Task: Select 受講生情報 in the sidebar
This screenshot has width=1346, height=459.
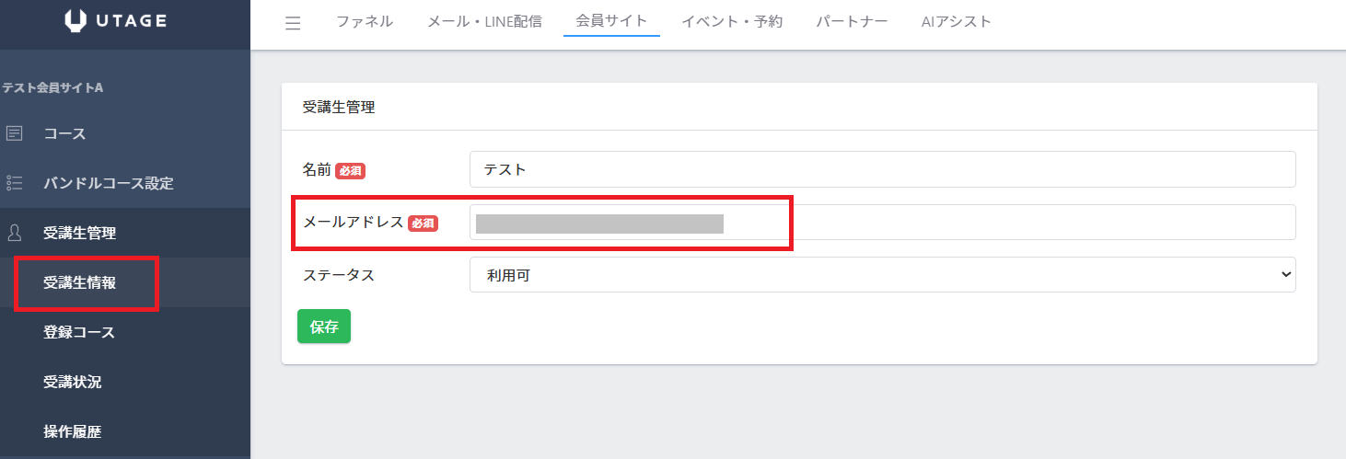Action: 79,282
